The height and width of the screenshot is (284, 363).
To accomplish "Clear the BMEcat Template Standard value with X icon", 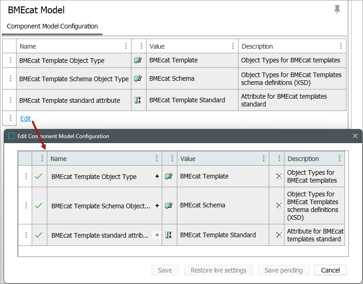I will (x=279, y=235).
